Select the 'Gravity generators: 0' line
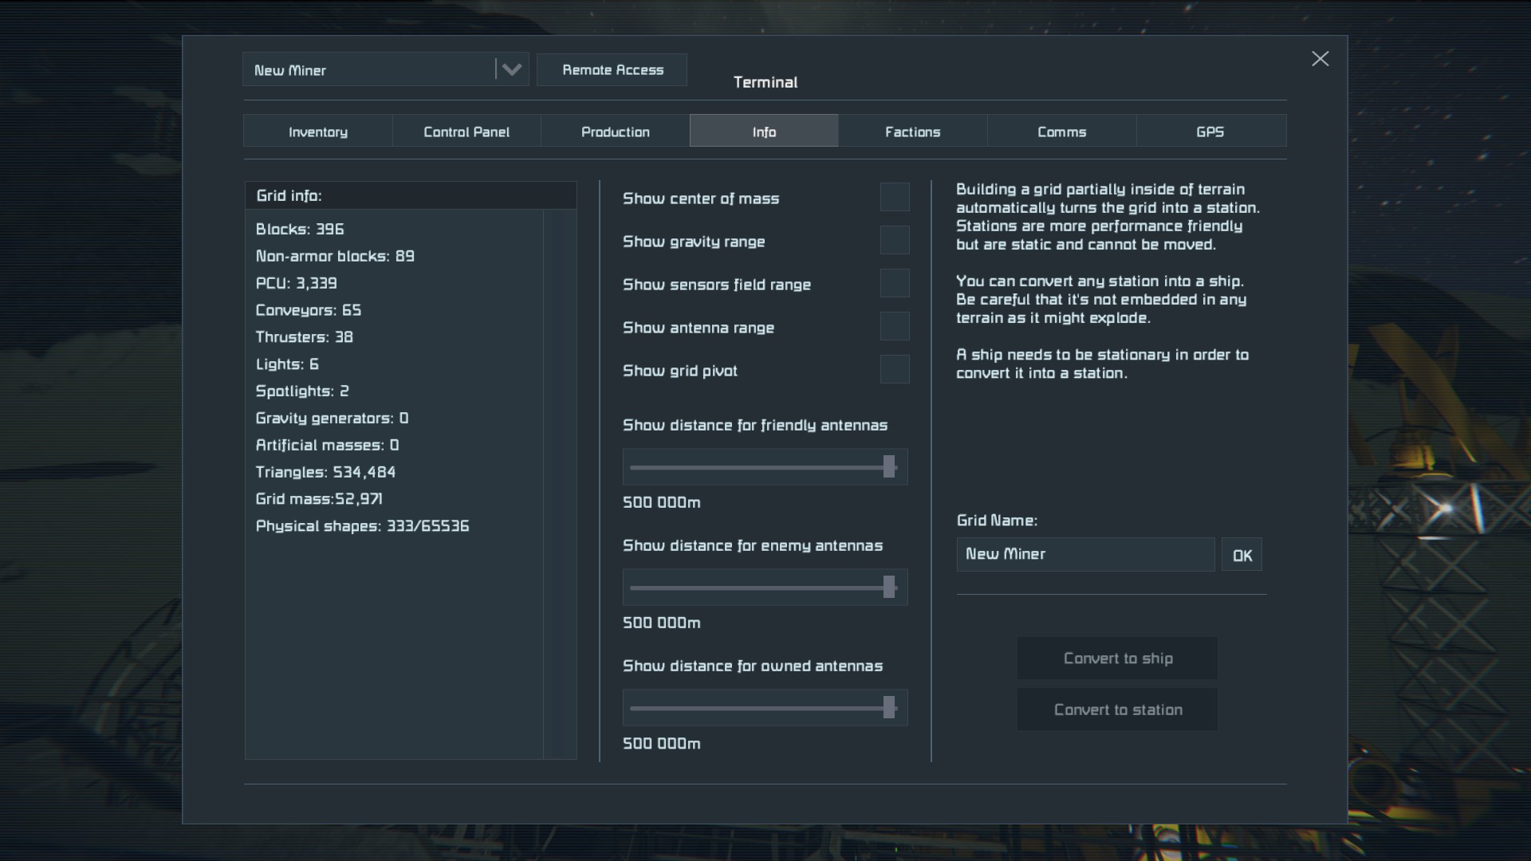 332,419
